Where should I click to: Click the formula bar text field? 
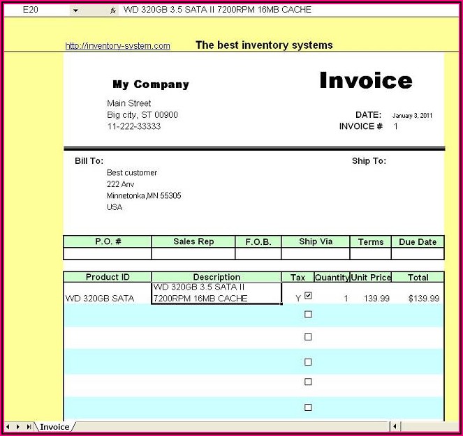click(x=279, y=10)
